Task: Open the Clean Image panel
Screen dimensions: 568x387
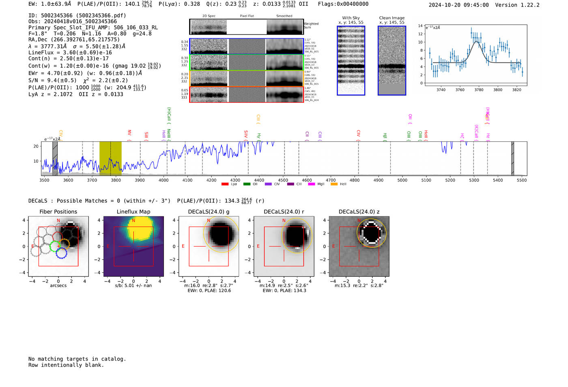Action: point(392,61)
